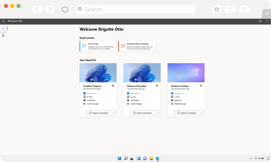Open Widgets in the taskbar
Viewport: 271px width, 162px height.
(x=139, y=158)
